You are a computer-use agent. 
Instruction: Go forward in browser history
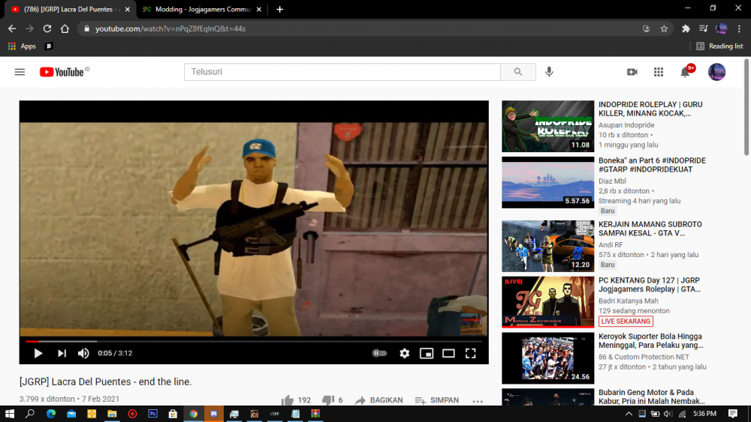[30, 28]
